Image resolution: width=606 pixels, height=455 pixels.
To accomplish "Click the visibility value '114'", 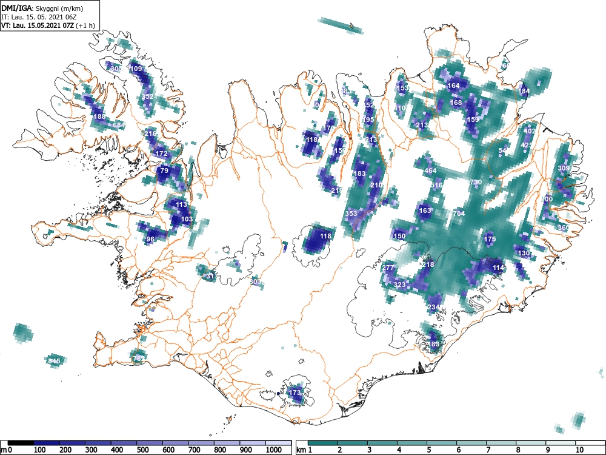I will (498, 268).
